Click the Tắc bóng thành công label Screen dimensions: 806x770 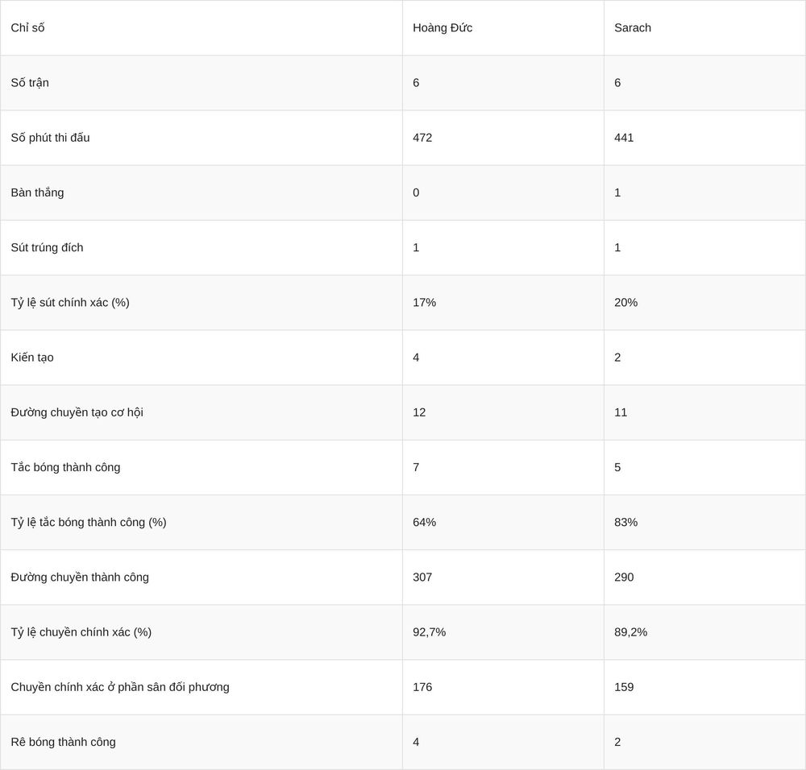coord(65,467)
